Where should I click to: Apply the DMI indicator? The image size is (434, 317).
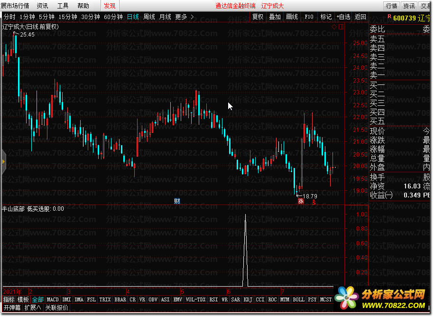[x=67, y=299]
